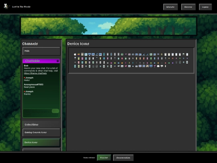Image resolution: width=217 pixels, height=163 pixels.
Task: Click the Legacy button
Action: pos(205,7)
